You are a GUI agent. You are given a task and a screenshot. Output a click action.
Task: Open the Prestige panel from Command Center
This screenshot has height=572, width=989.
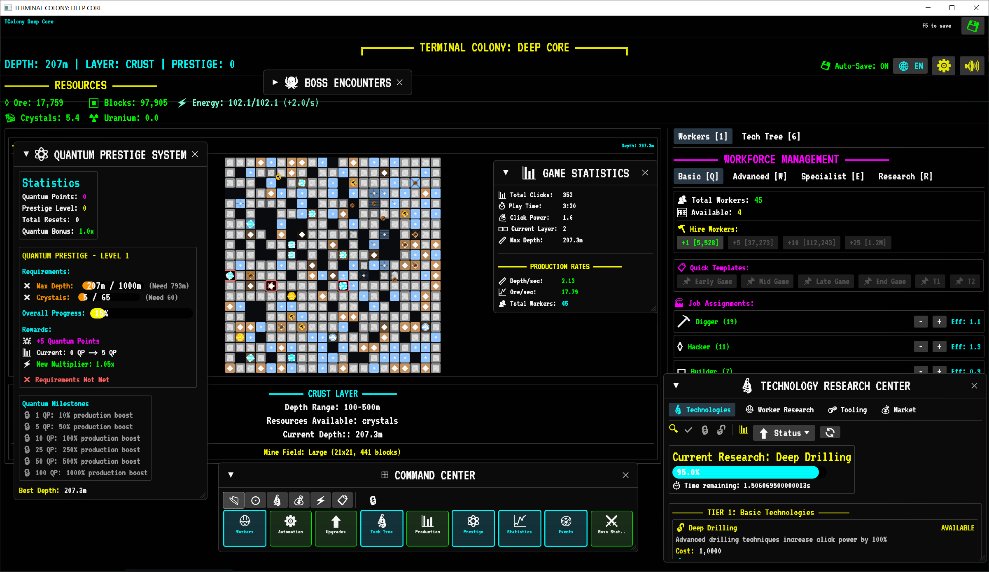(x=473, y=528)
